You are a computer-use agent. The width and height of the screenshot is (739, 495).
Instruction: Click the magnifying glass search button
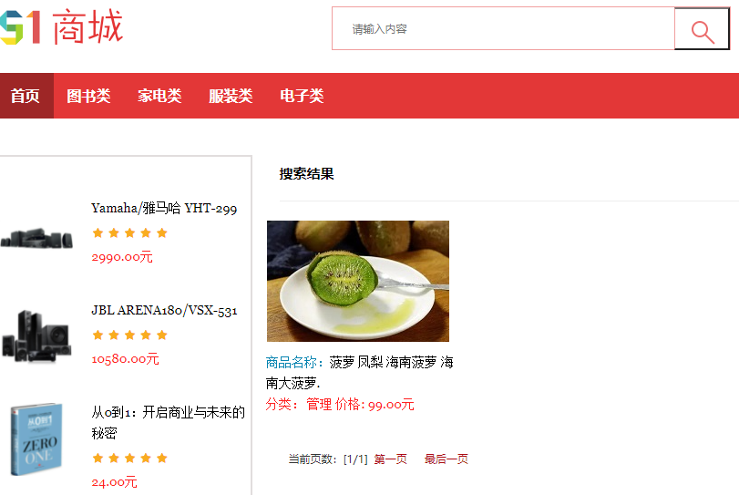[702, 29]
